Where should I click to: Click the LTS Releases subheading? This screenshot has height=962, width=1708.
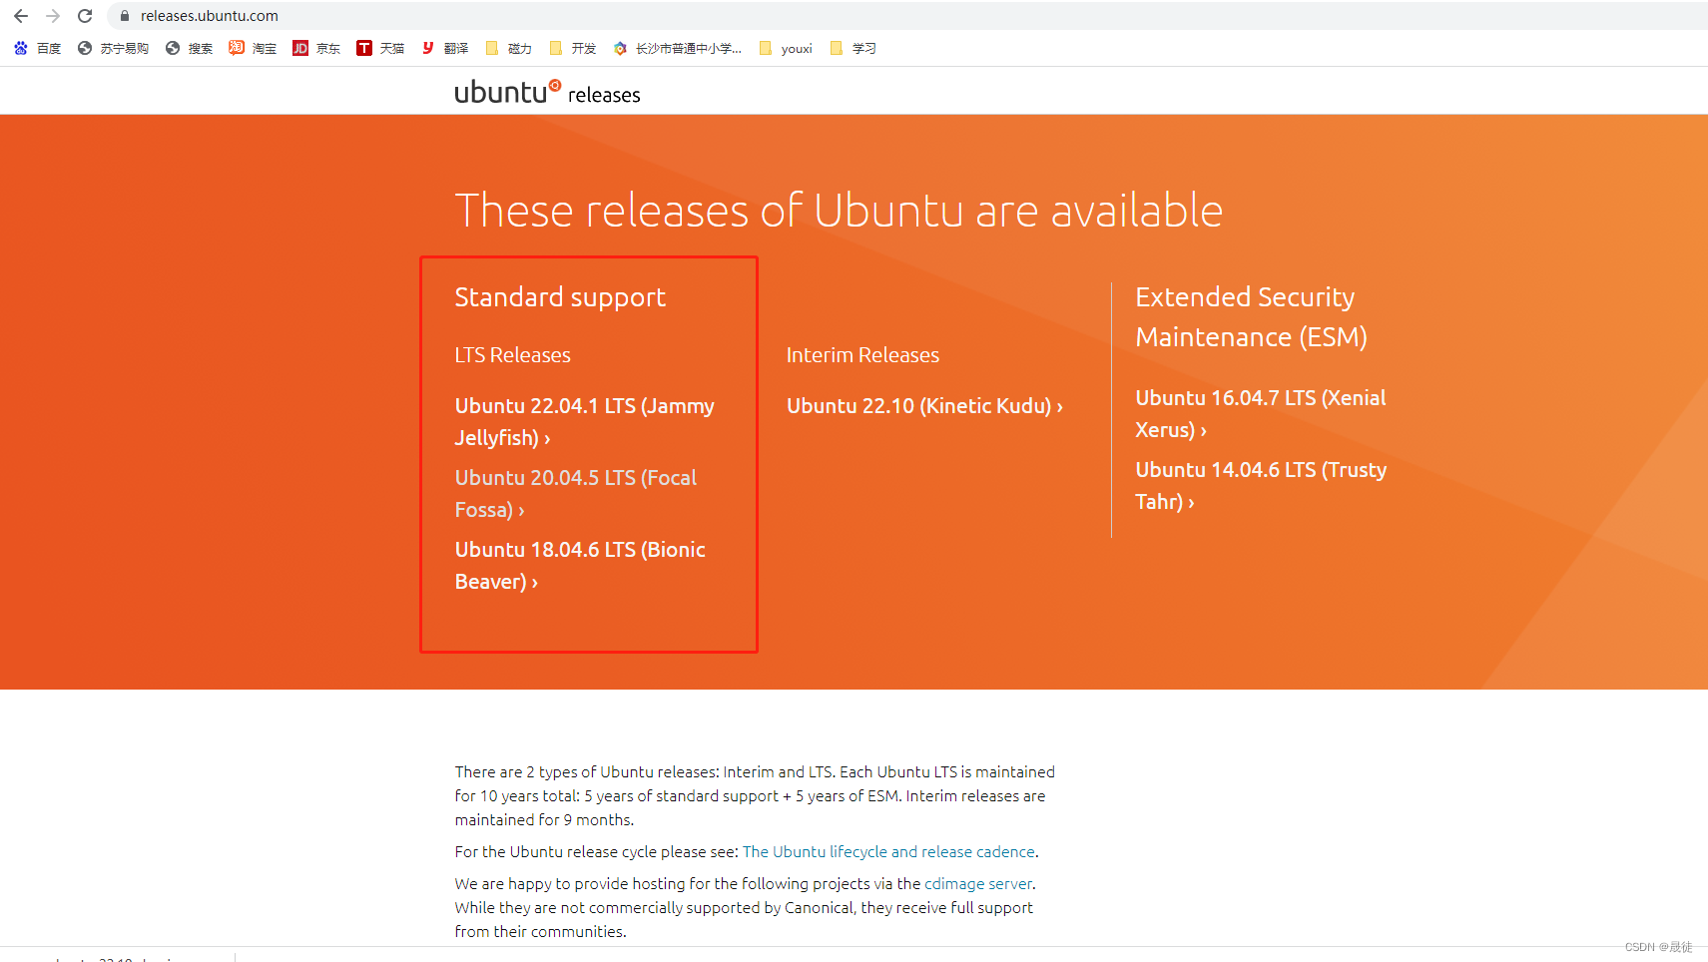(x=513, y=355)
